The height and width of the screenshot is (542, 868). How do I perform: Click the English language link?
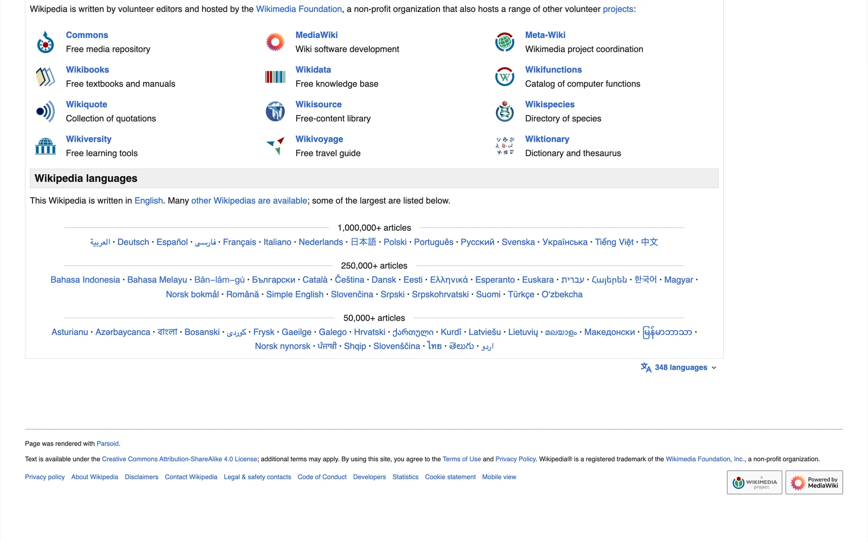149,201
